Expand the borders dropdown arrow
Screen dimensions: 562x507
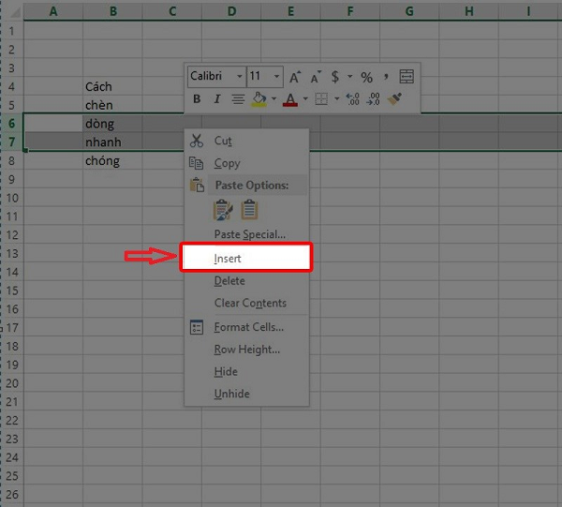[335, 98]
